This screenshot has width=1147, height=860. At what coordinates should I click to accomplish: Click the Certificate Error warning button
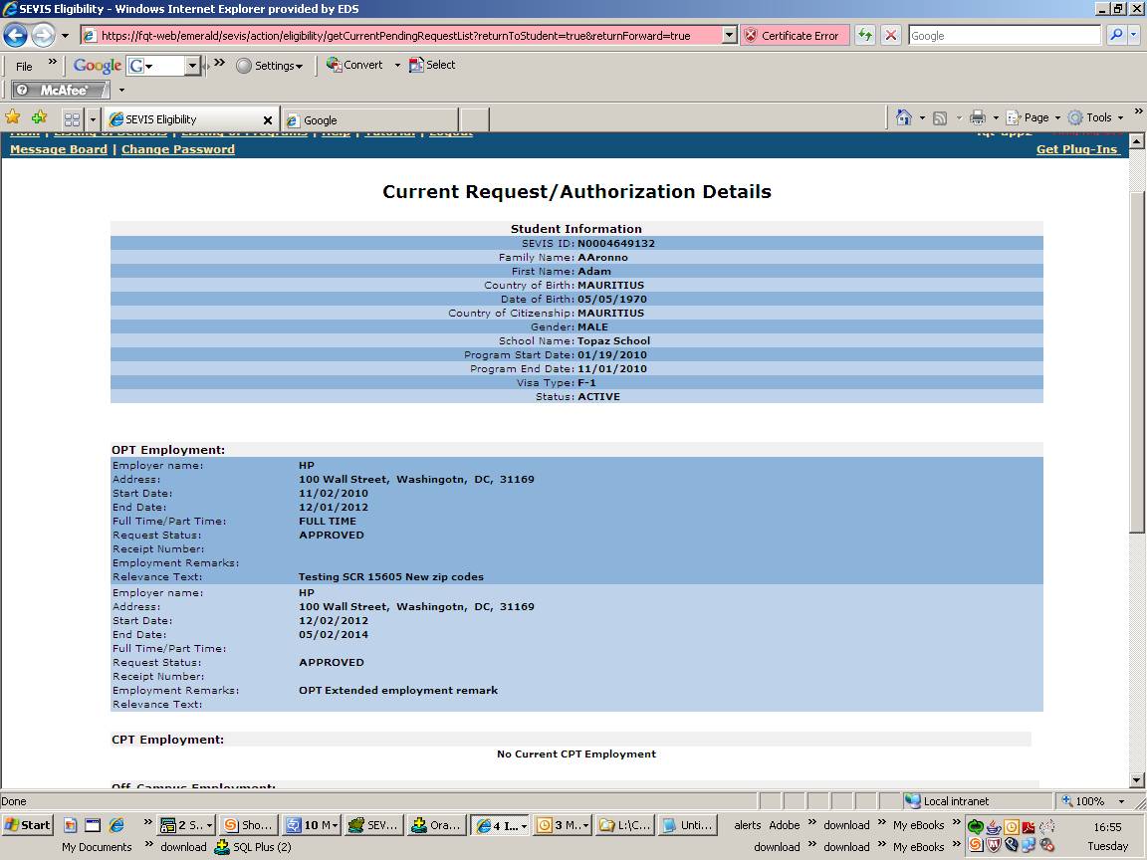coord(792,36)
